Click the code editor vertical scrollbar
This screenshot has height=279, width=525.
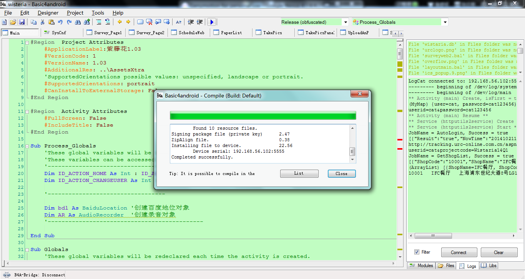400,150
